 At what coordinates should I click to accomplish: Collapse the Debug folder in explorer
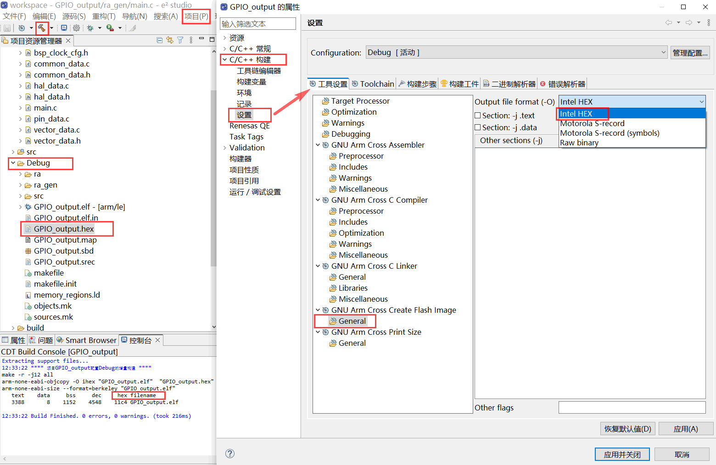point(13,163)
